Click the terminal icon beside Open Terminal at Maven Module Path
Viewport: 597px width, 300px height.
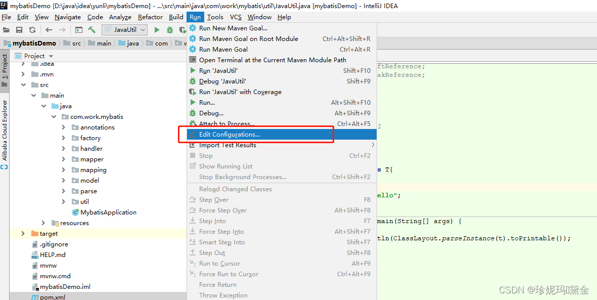click(x=193, y=60)
